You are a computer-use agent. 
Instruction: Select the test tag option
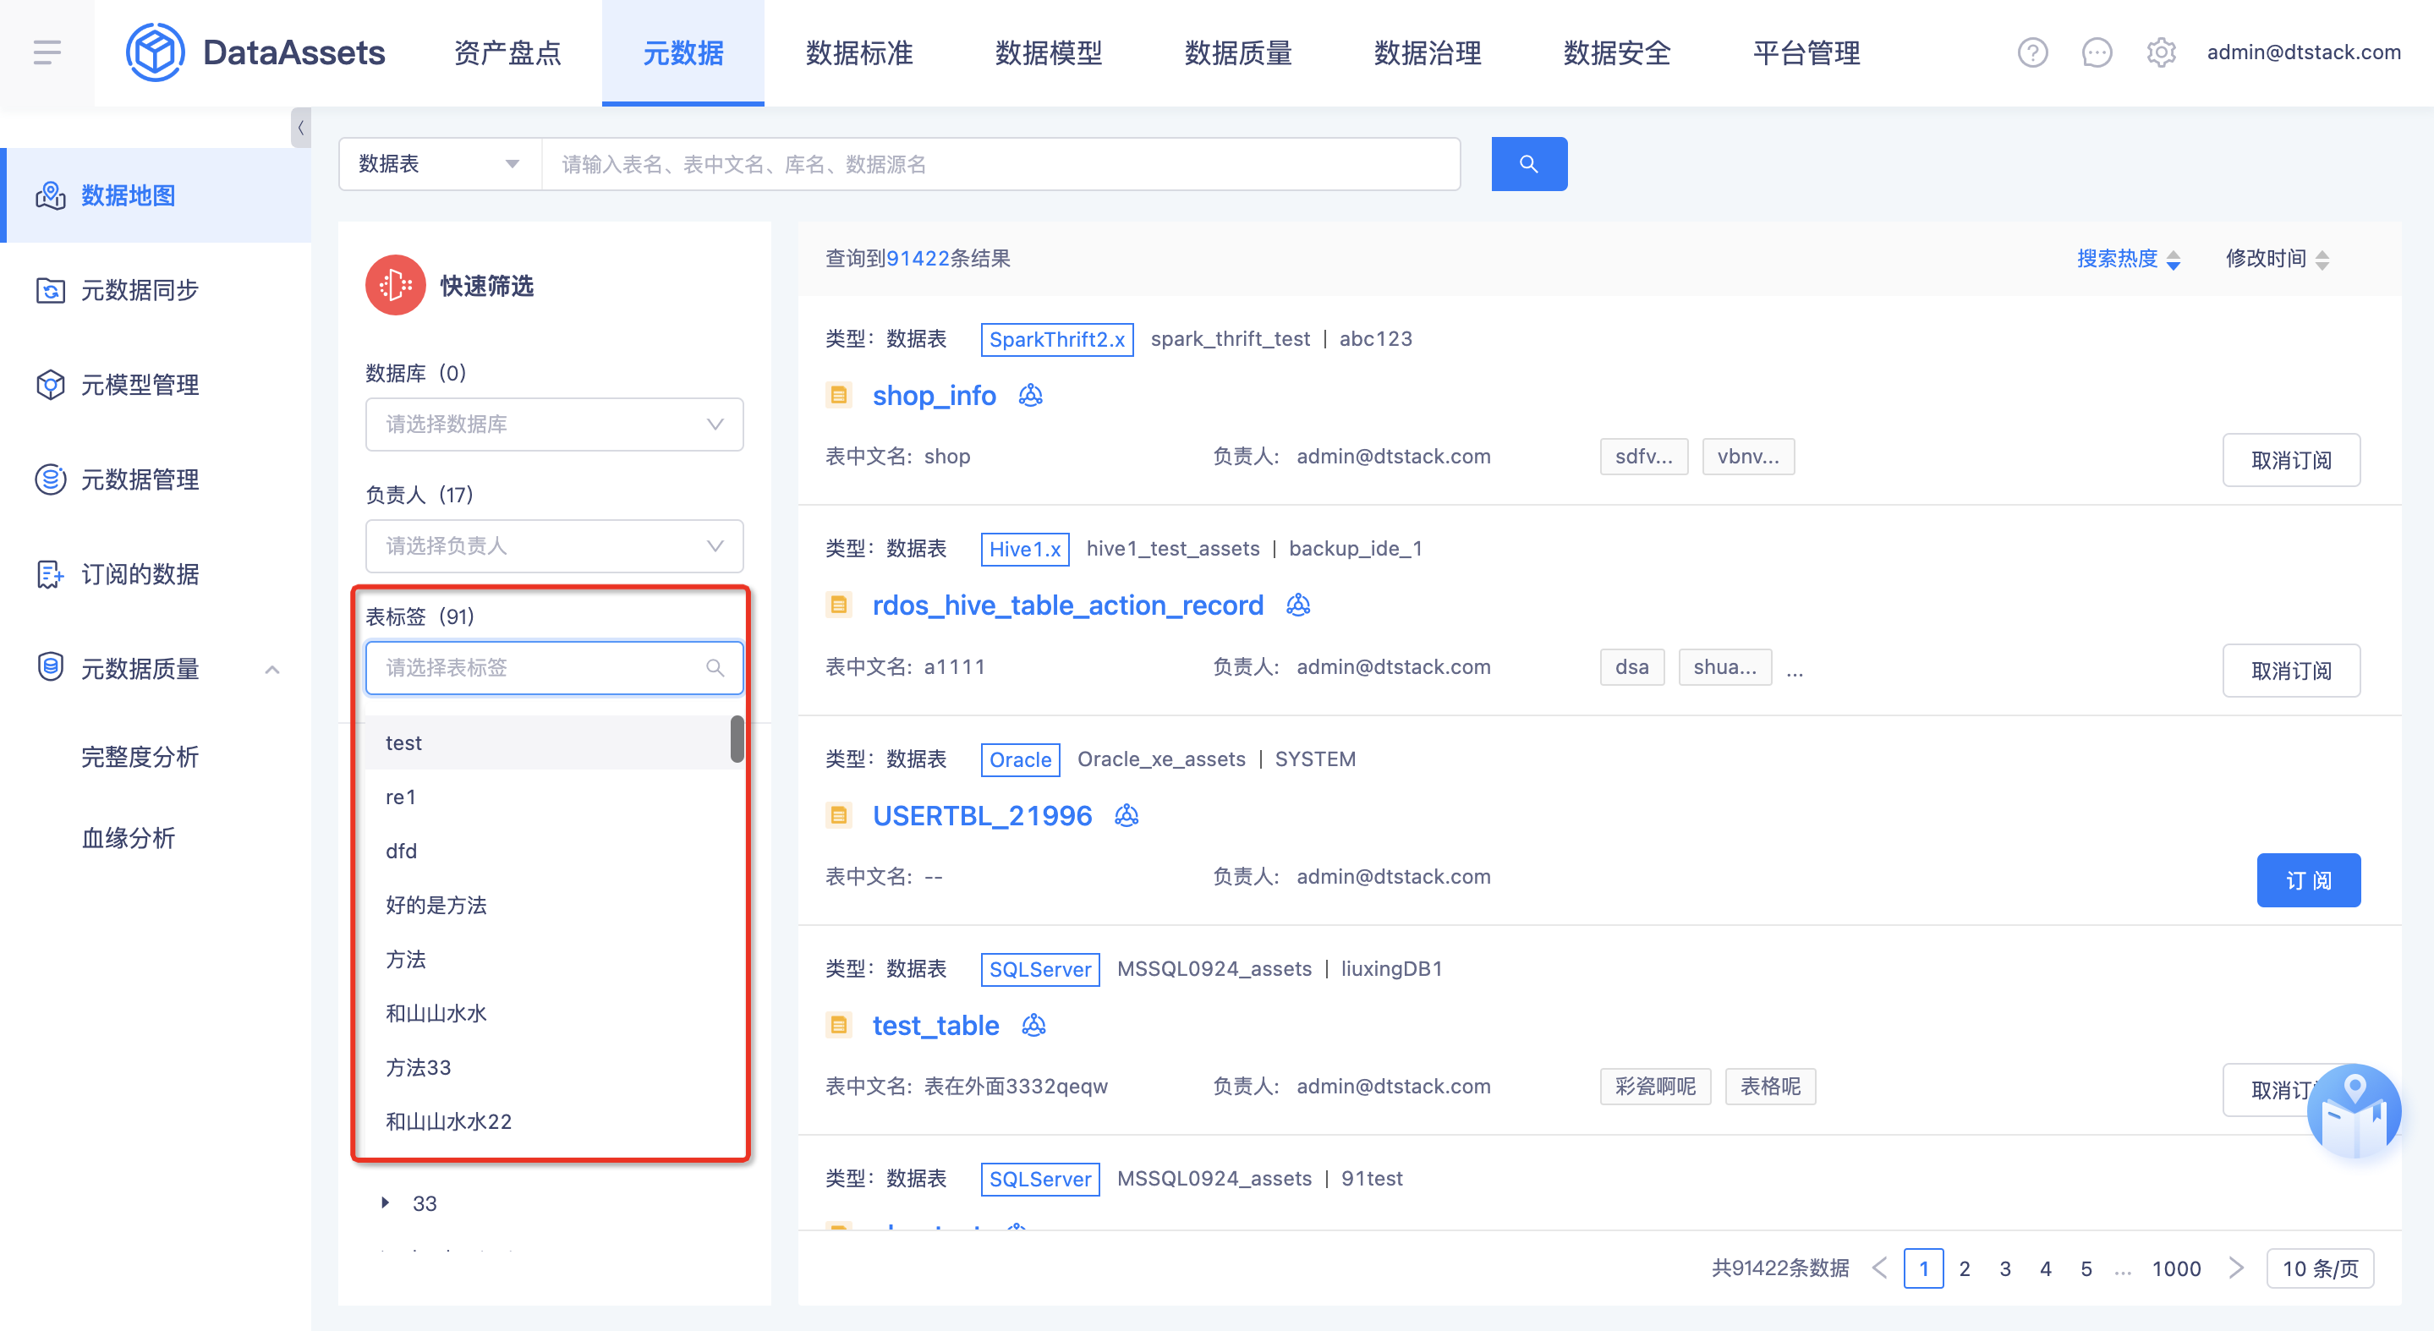548,742
